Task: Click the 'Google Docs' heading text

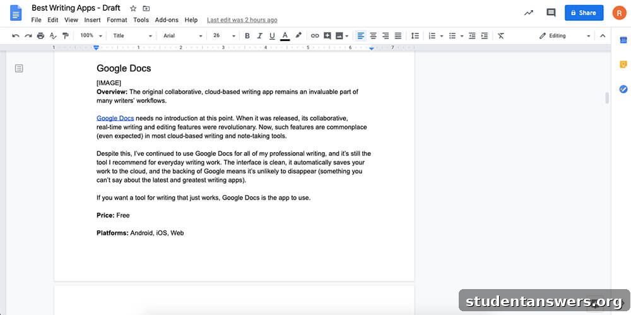Action: (124, 68)
